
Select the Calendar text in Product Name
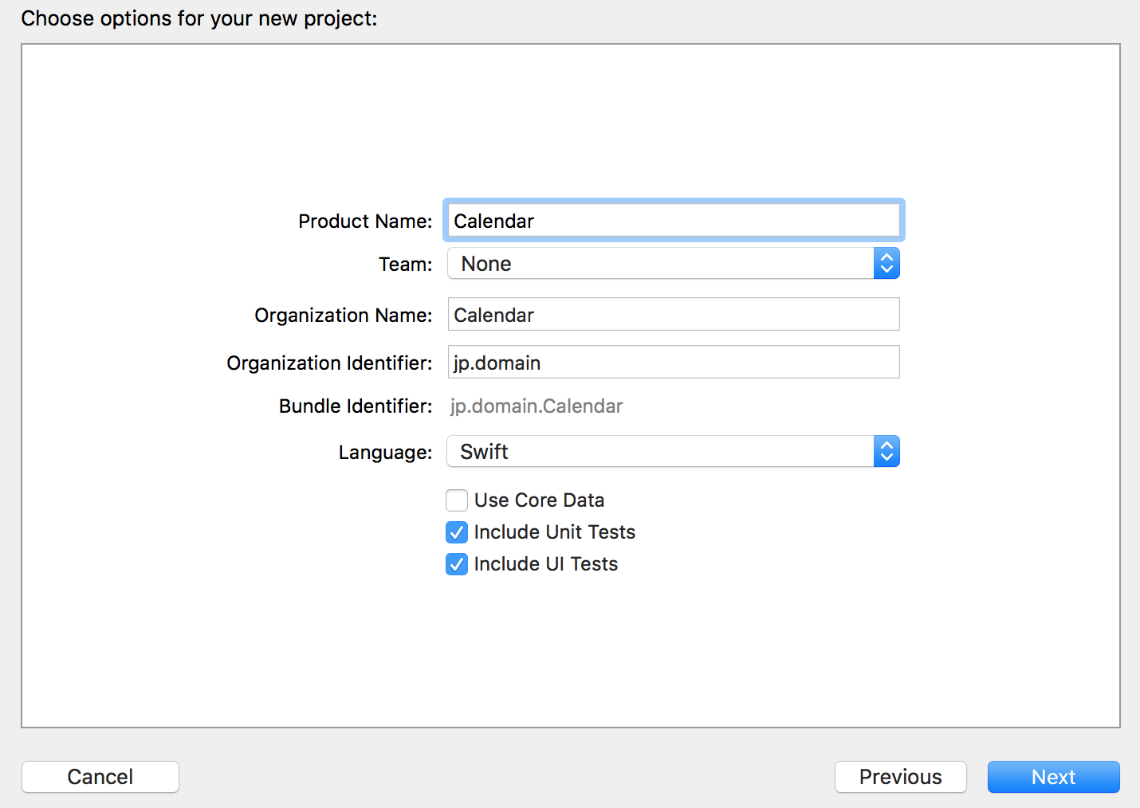pyautogui.click(x=493, y=221)
